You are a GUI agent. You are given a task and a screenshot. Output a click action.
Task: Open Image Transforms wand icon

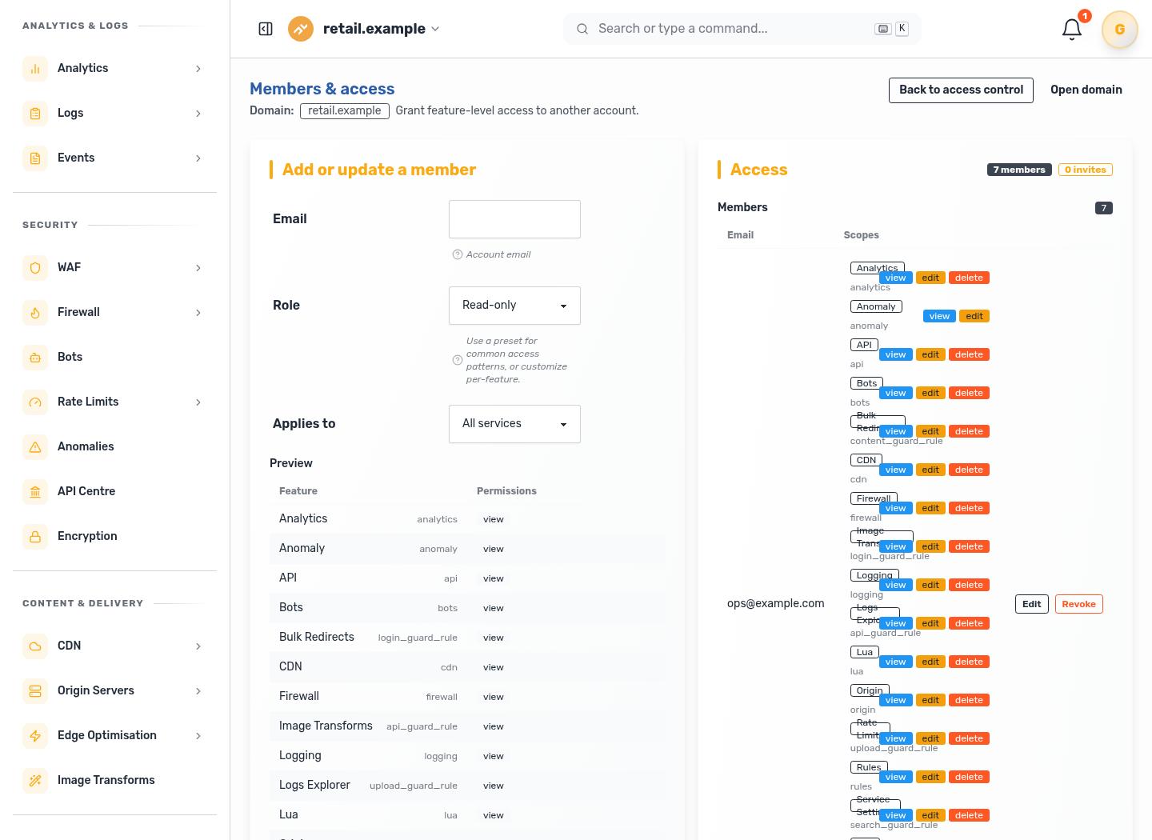click(35, 780)
